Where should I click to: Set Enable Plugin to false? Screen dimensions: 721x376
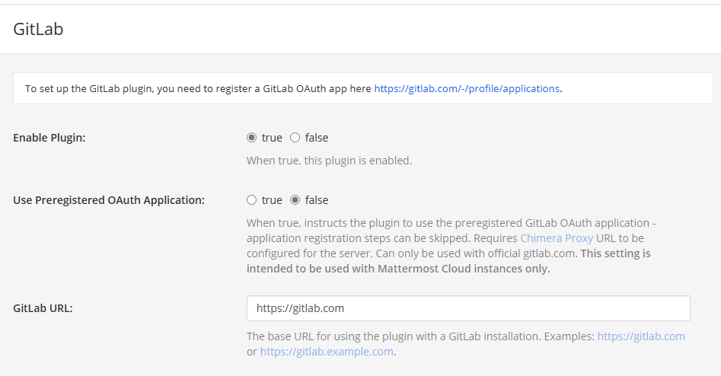click(x=295, y=138)
